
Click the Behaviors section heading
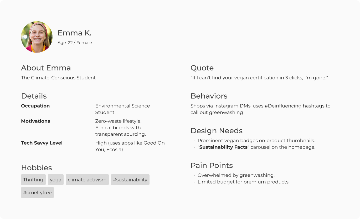point(209,96)
